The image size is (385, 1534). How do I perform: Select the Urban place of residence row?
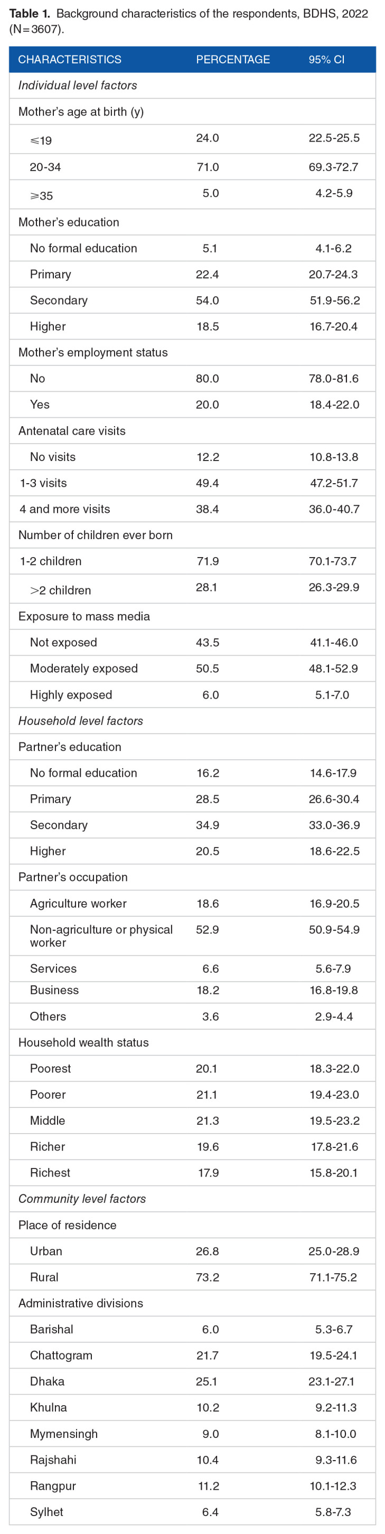click(x=46, y=1251)
